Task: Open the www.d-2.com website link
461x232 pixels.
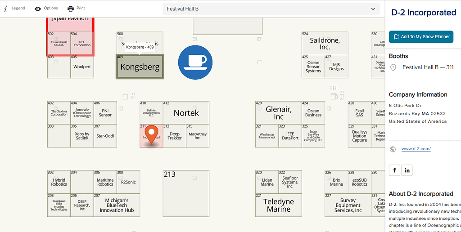Action: point(416,149)
